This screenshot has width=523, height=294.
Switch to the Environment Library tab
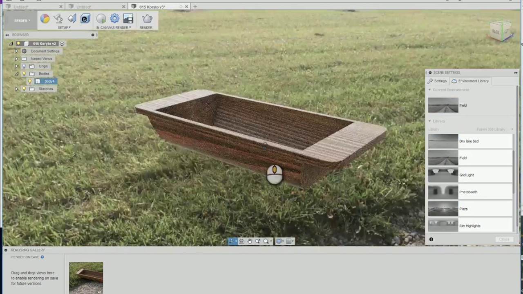[x=470, y=81]
